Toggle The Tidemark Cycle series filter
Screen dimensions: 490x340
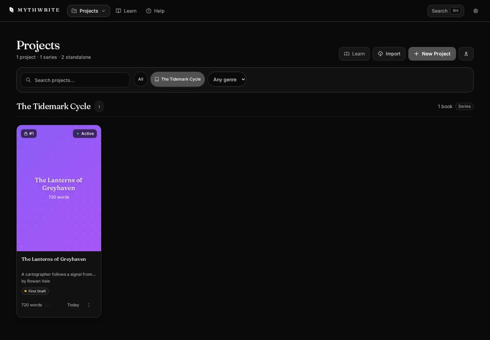(x=178, y=79)
